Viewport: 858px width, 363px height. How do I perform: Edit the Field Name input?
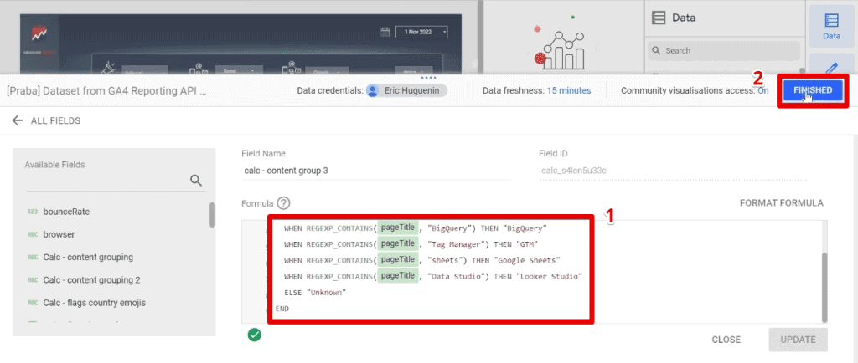click(376, 171)
